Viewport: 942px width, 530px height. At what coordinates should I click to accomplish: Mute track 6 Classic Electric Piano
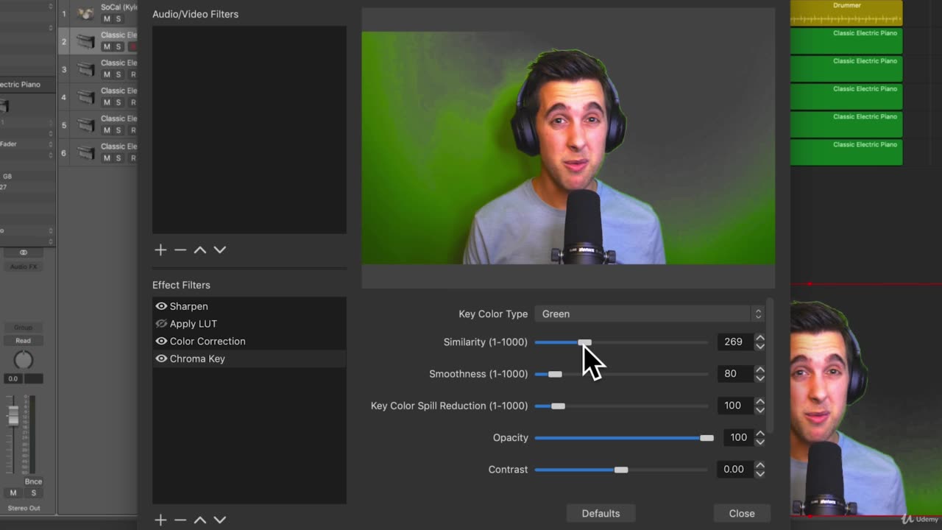(107, 158)
